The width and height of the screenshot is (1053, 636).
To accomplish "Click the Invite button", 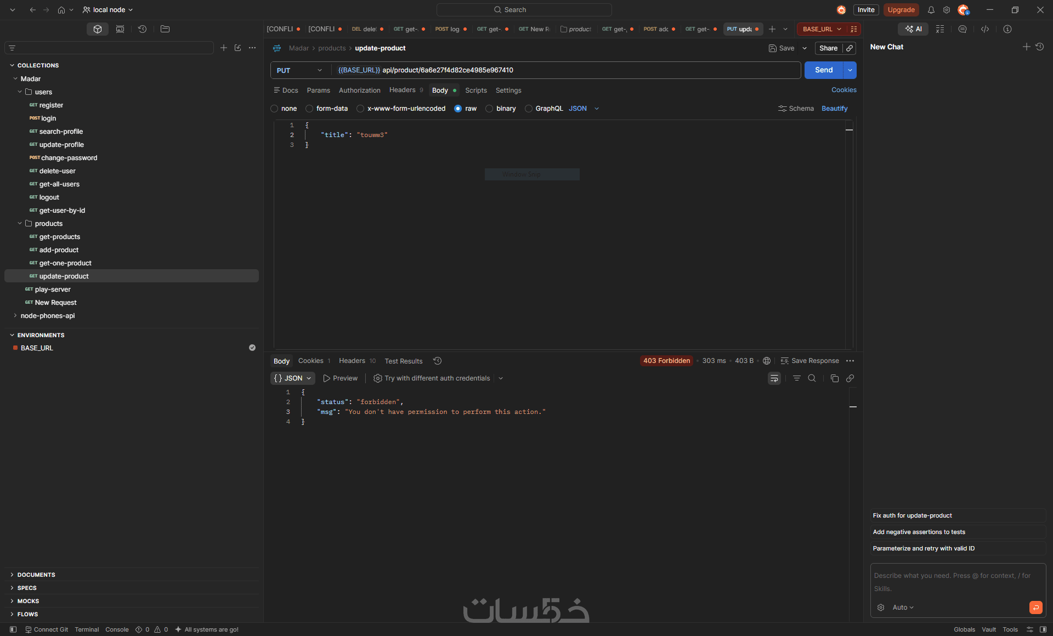I will [866, 10].
